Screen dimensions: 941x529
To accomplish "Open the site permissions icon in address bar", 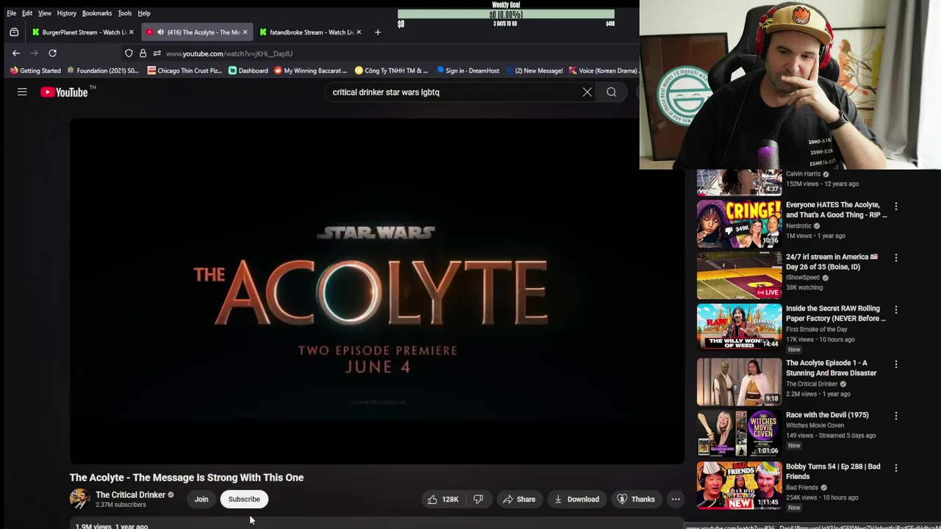I will click(x=157, y=53).
